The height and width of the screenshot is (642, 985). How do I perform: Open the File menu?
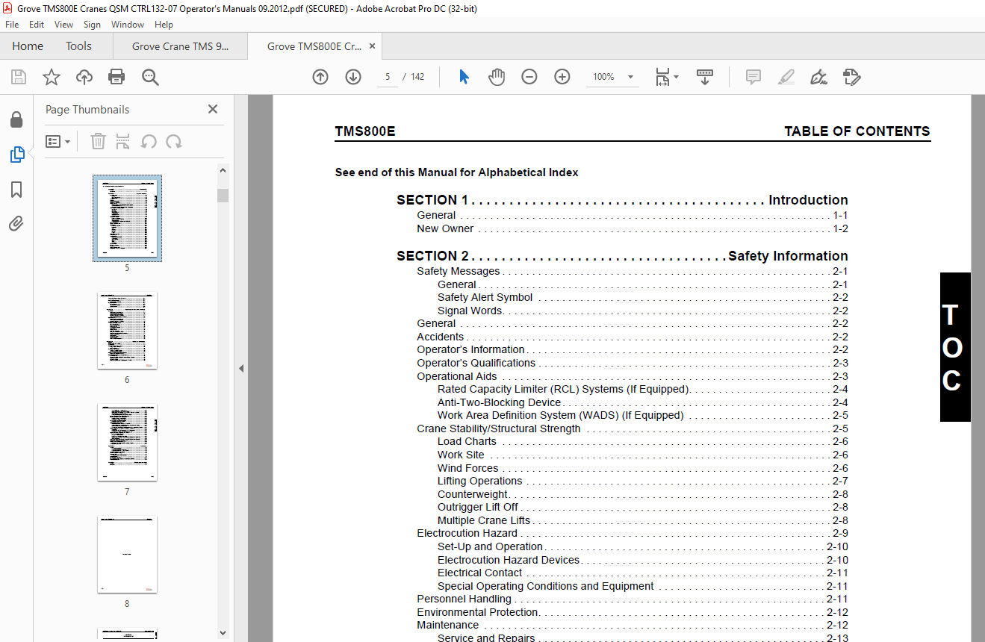click(12, 25)
